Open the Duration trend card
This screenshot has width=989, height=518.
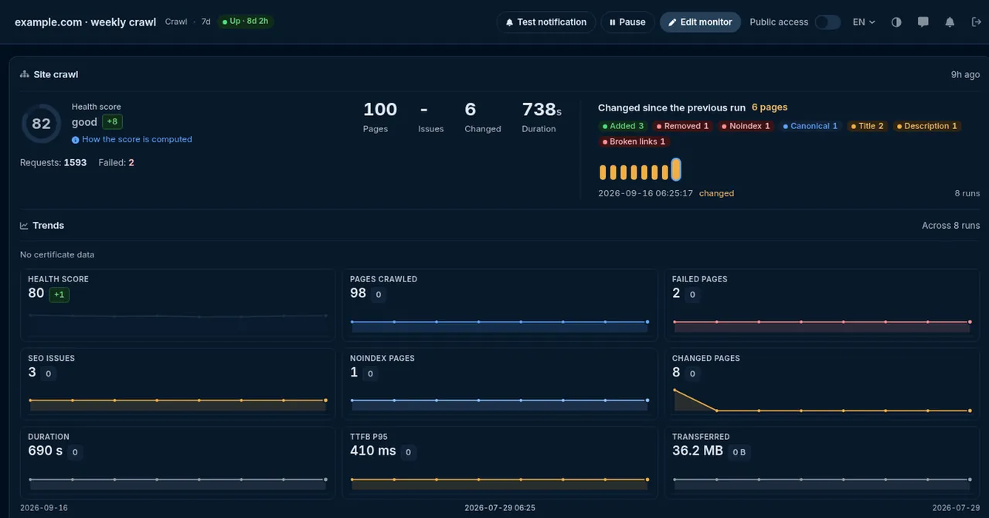178,463
